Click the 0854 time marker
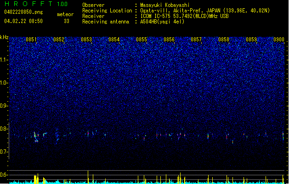The width and height of the screenshot is (289, 184). (114, 39)
